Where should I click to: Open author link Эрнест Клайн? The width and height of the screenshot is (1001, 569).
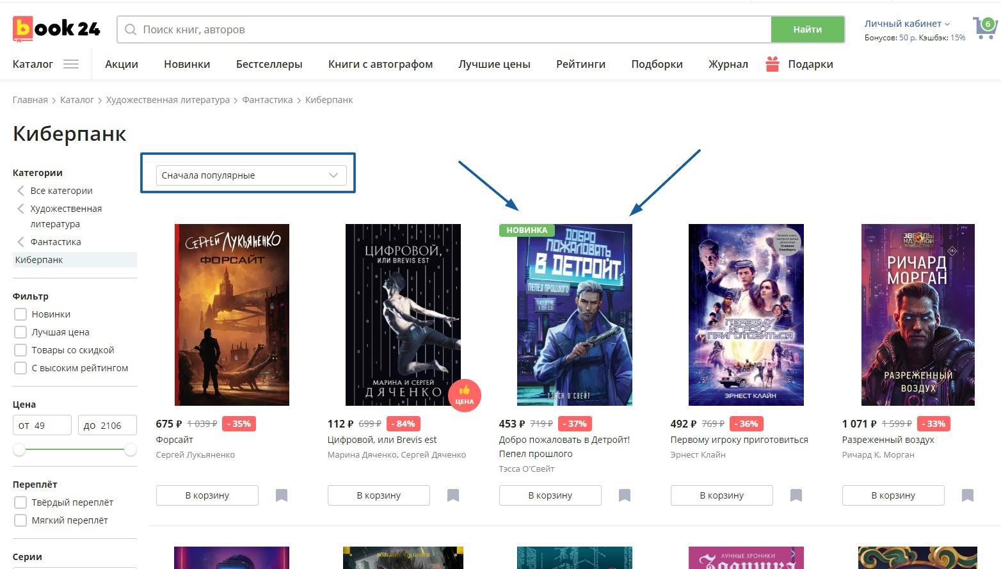point(698,454)
